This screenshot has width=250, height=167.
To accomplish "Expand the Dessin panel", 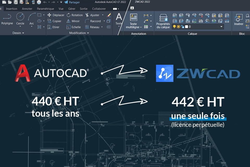I will pyautogui.click(x=18, y=33).
